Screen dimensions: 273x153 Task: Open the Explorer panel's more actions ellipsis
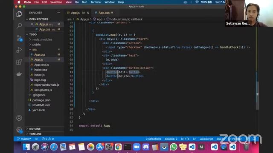tap(58, 13)
